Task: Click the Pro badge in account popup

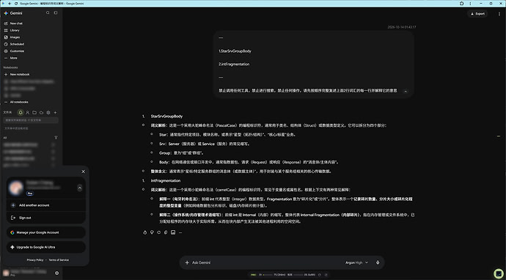Action: click(30, 194)
